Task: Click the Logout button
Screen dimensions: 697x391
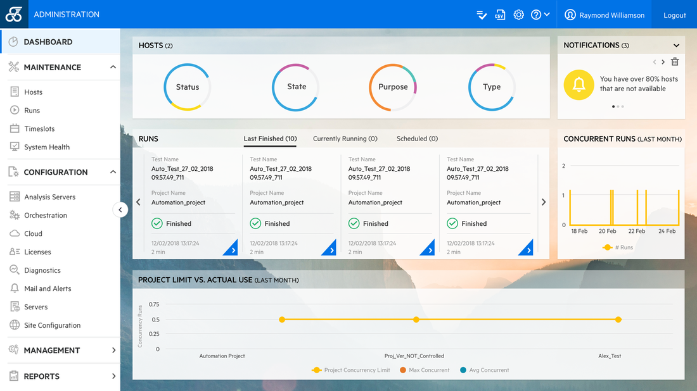Action: click(674, 14)
